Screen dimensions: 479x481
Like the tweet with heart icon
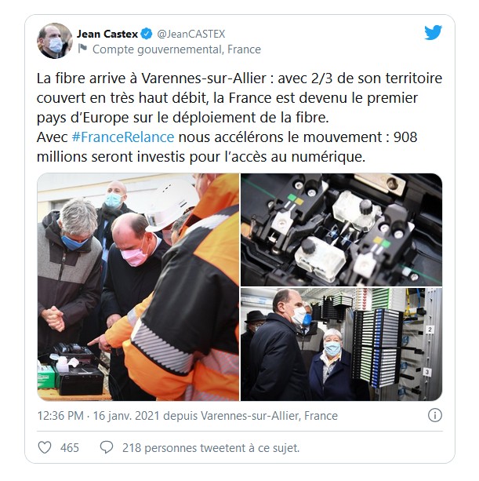click(x=45, y=447)
